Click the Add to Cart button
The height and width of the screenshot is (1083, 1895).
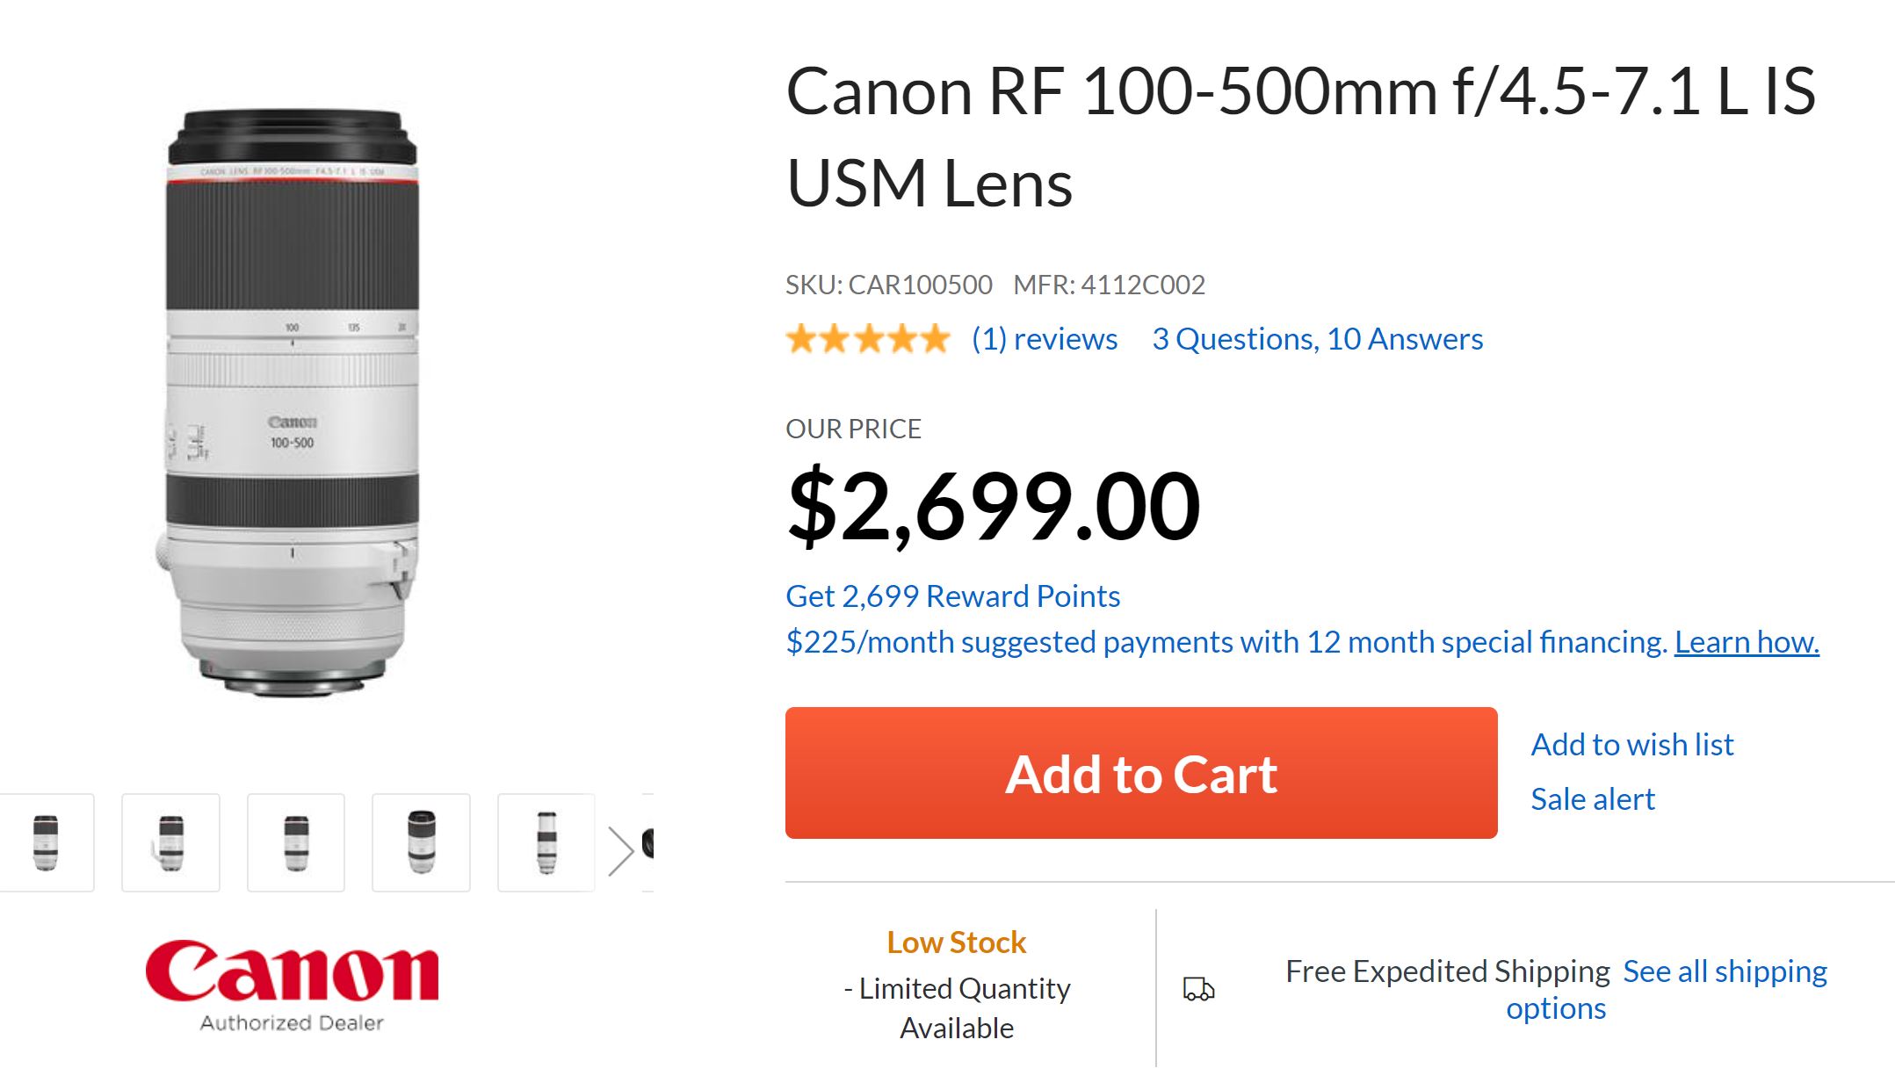(x=1140, y=773)
